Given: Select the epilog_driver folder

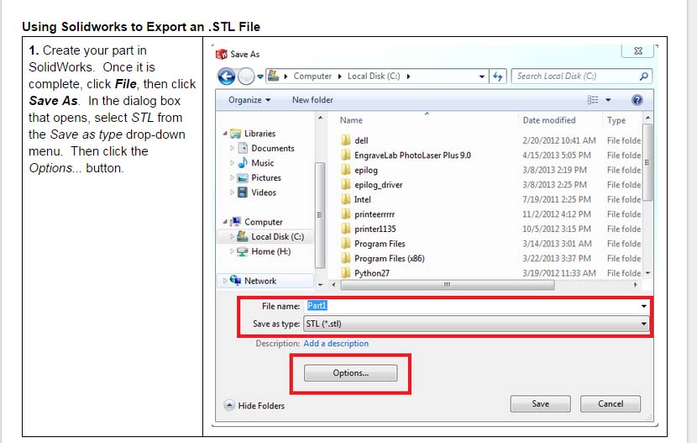Looking at the screenshot, I should [x=378, y=185].
